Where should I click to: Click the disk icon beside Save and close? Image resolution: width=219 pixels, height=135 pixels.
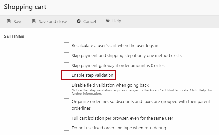34,21
